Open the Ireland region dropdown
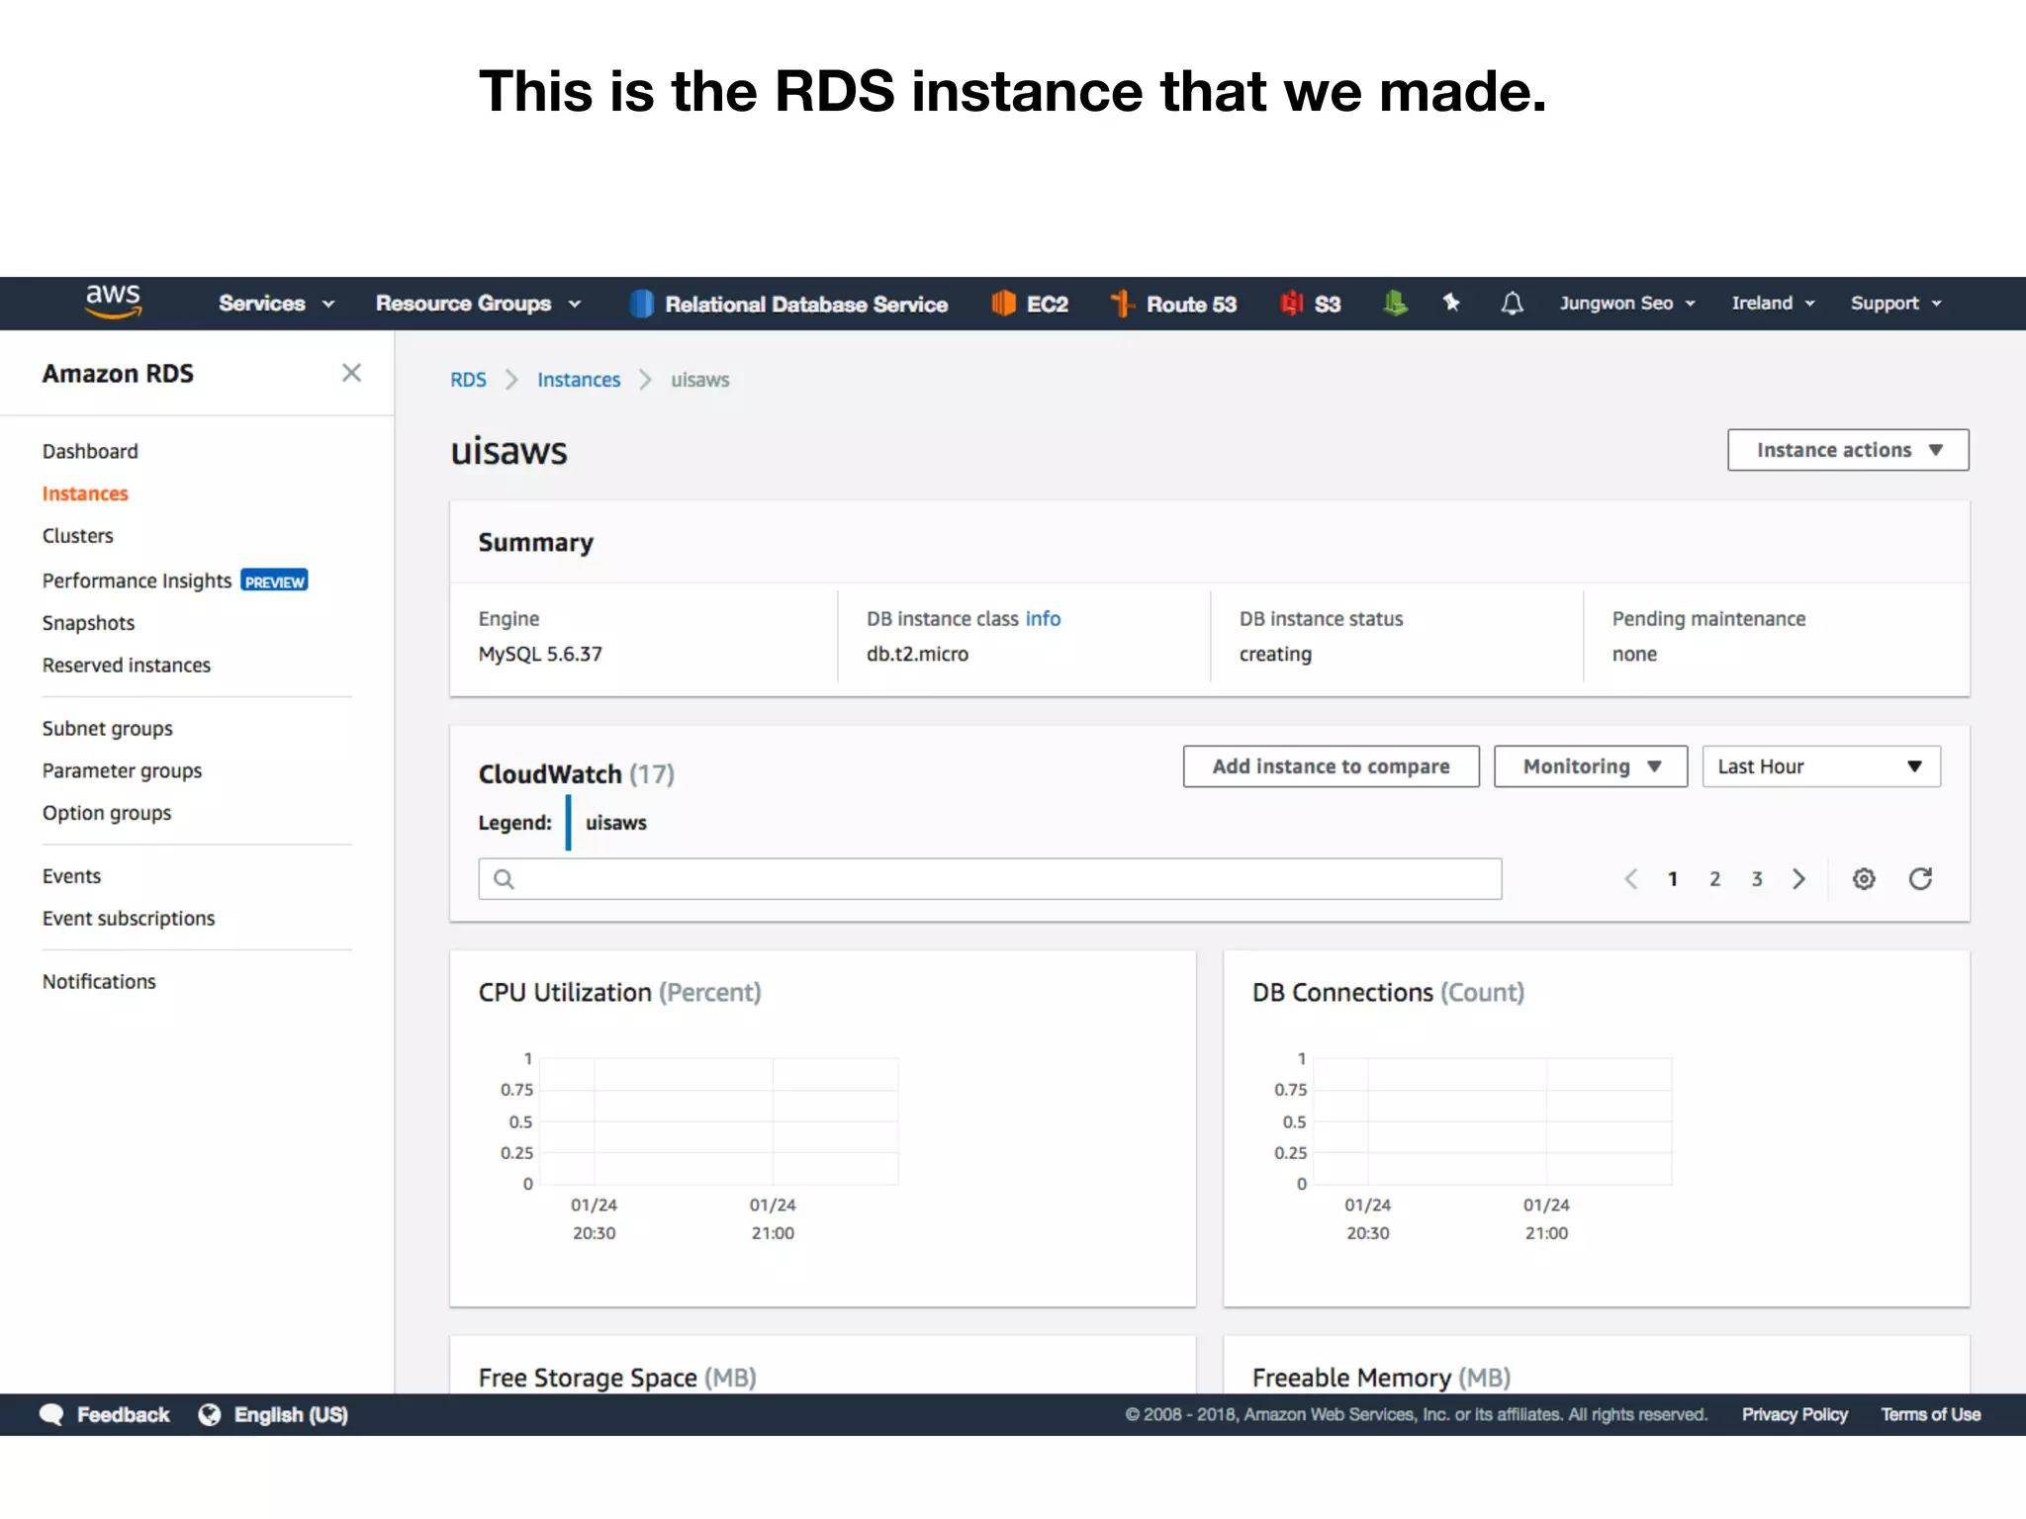 click(1773, 303)
